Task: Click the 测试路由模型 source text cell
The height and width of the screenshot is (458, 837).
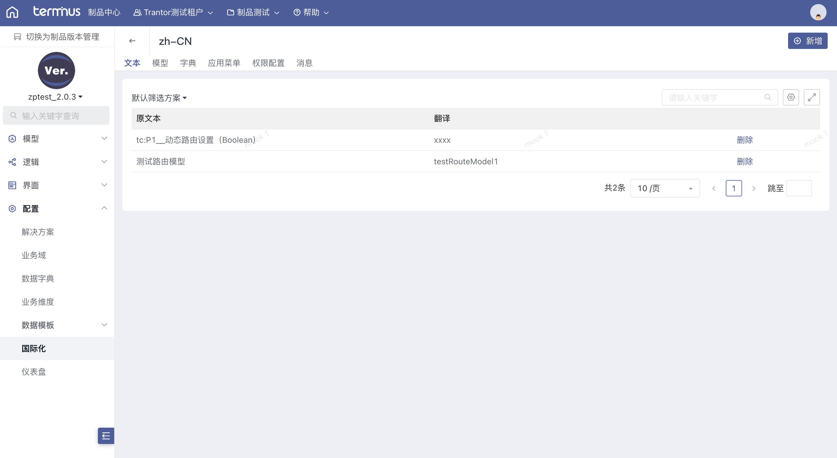Action: pos(160,161)
